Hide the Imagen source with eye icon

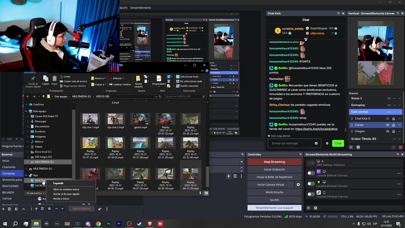[x=388, y=131]
